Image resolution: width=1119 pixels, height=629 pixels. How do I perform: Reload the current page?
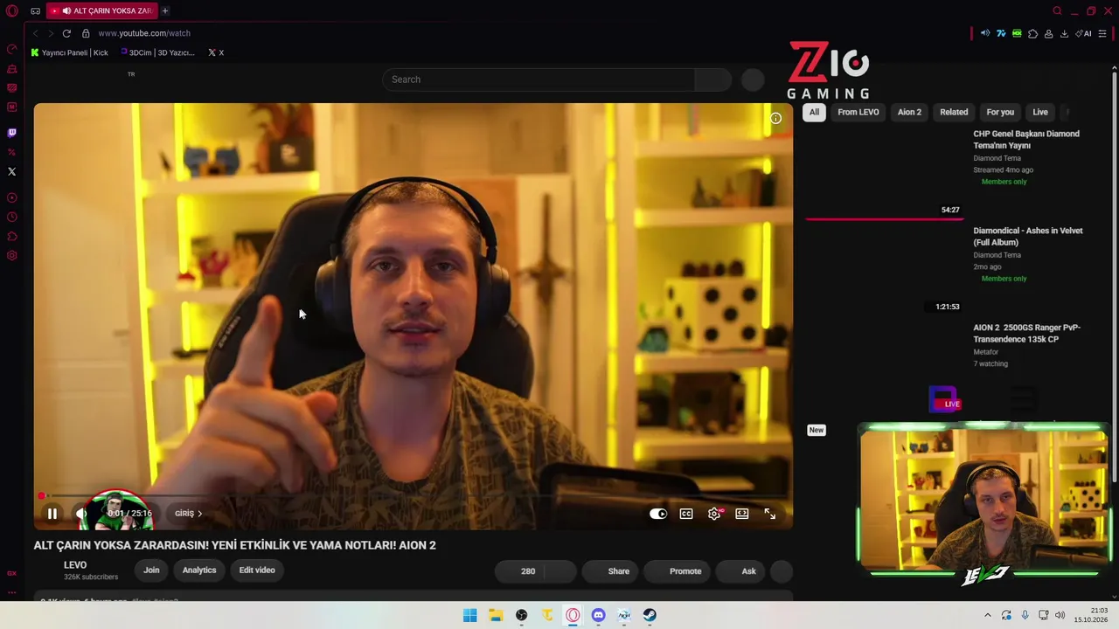tap(66, 33)
